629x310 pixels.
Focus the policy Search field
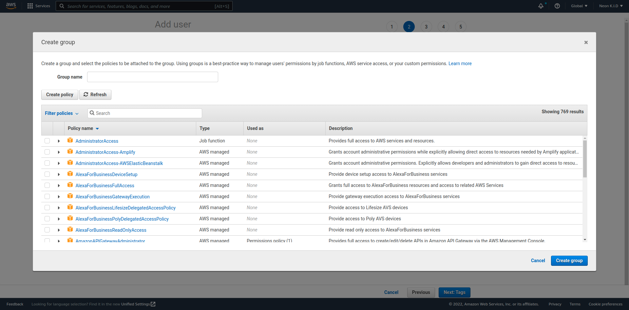point(145,113)
